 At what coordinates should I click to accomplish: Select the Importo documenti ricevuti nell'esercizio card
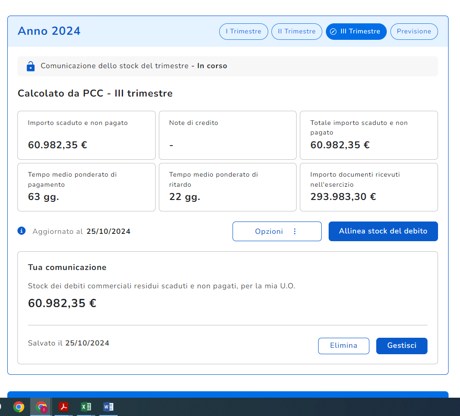[368, 187]
